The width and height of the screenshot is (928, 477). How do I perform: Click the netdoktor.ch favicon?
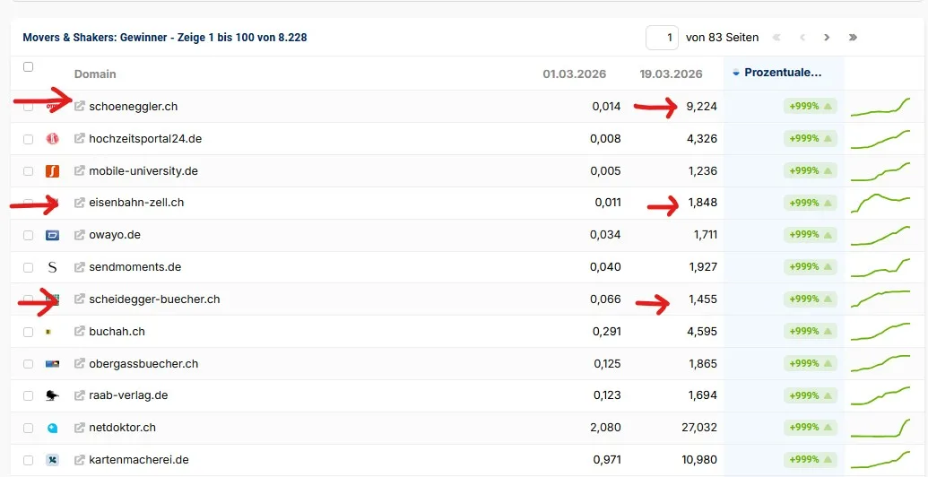(x=52, y=428)
